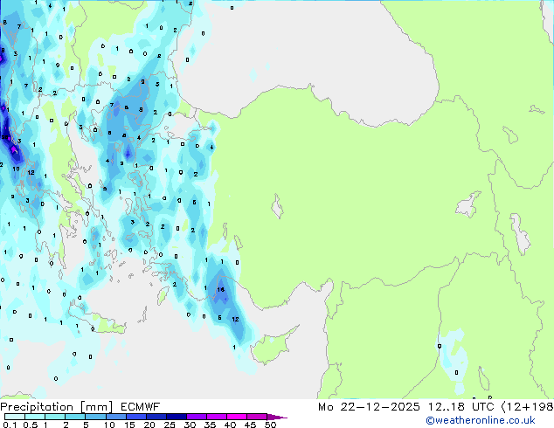554x428 pixels.
Task: Click the 40–45 mm magenta legend segment
Action: [237, 417]
